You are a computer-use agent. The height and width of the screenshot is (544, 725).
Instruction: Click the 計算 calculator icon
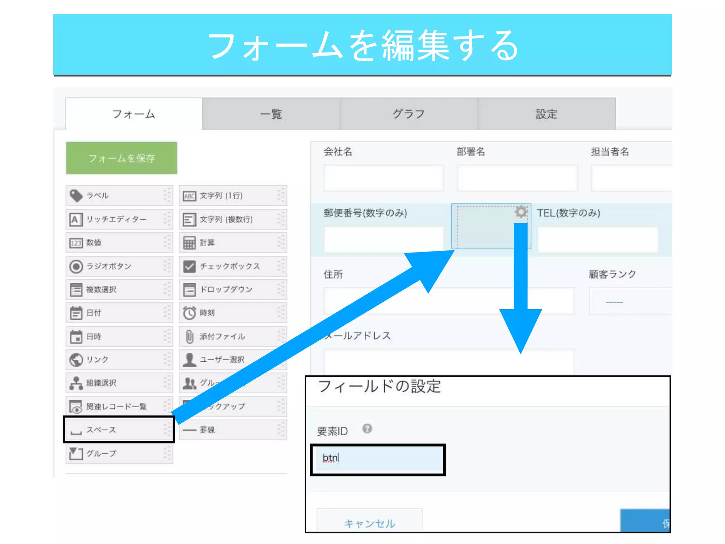(x=189, y=243)
